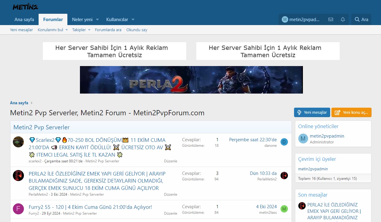Select the Forumlar tab
Screen dimensions: 381x222
click(53, 20)
